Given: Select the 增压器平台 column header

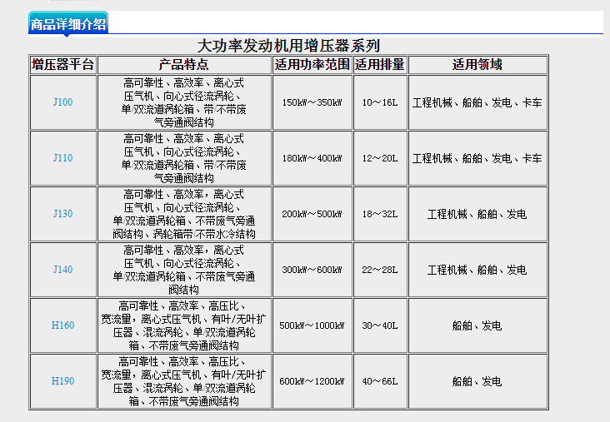Looking at the screenshot, I should pos(63,64).
